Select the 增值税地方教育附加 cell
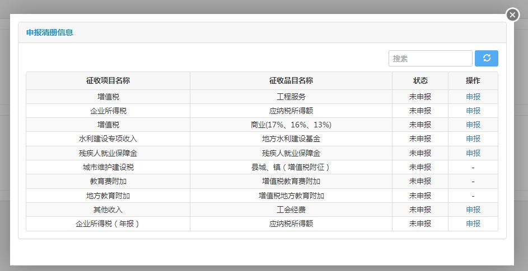Screen dimensions: 528x271 coord(291,196)
